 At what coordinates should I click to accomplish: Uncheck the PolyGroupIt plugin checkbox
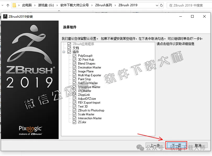click(x=75, y=56)
